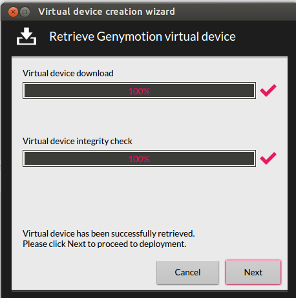Click empty panel space between the two progress sections
The image size is (296, 298).
[x=139, y=118]
